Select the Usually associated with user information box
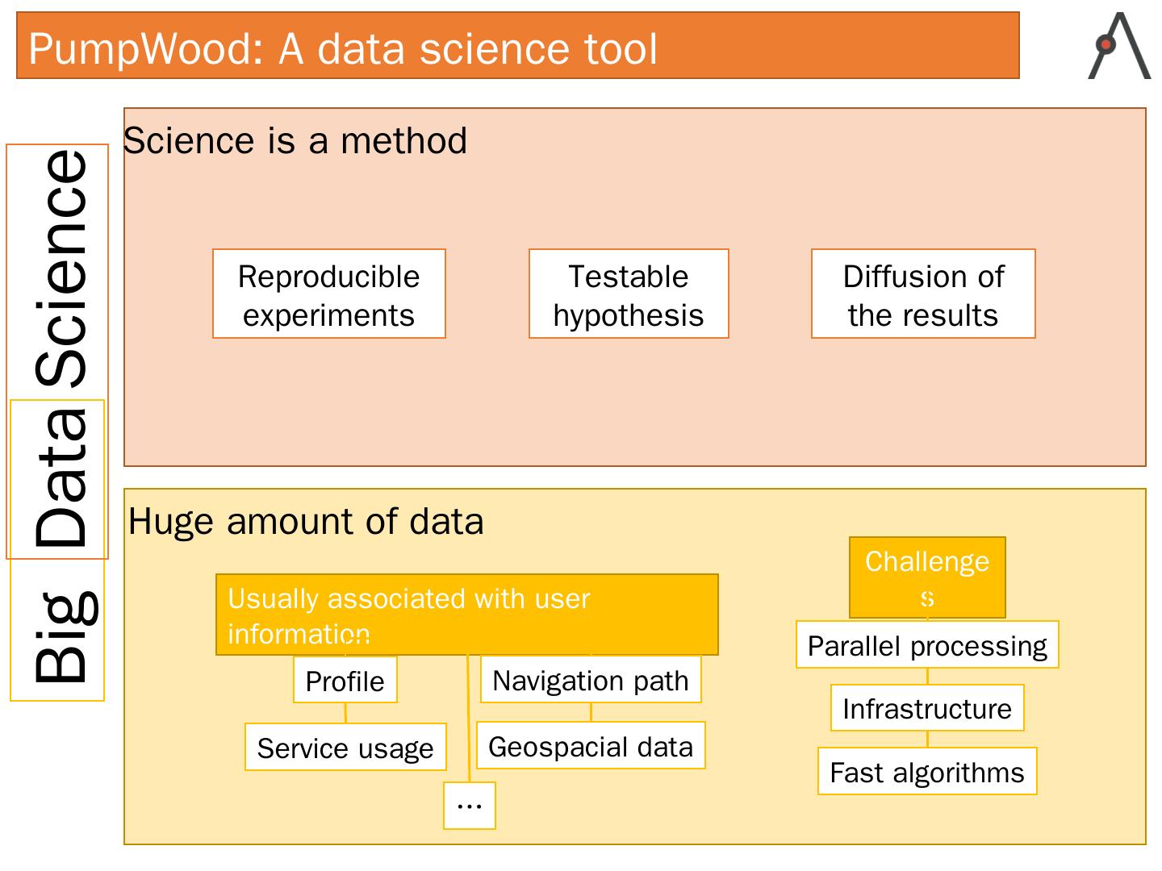Viewport: 1162px width, 871px height. [x=466, y=615]
